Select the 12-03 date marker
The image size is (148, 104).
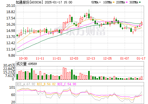pos(74,58)
